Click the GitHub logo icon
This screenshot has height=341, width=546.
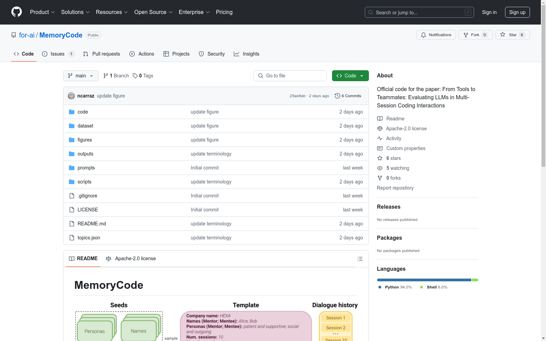(16, 12)
